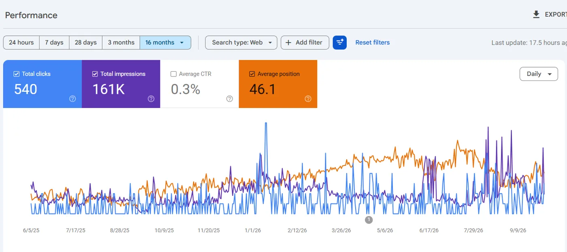Click the 0.3% average CTR value
The image size is (567, 252).
click(185, 89)
